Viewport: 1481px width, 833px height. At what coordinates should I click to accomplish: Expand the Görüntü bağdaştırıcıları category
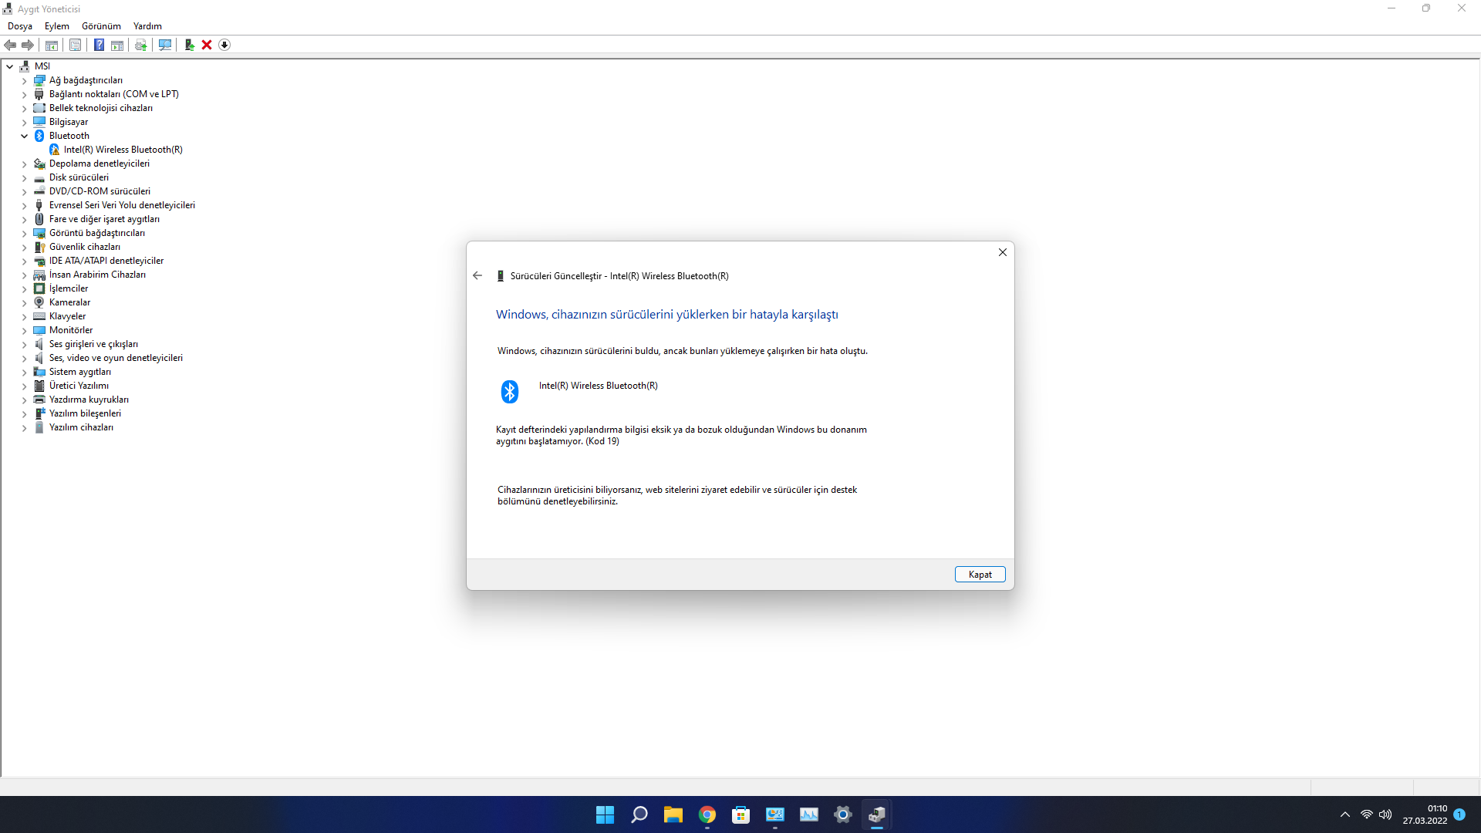24,233
